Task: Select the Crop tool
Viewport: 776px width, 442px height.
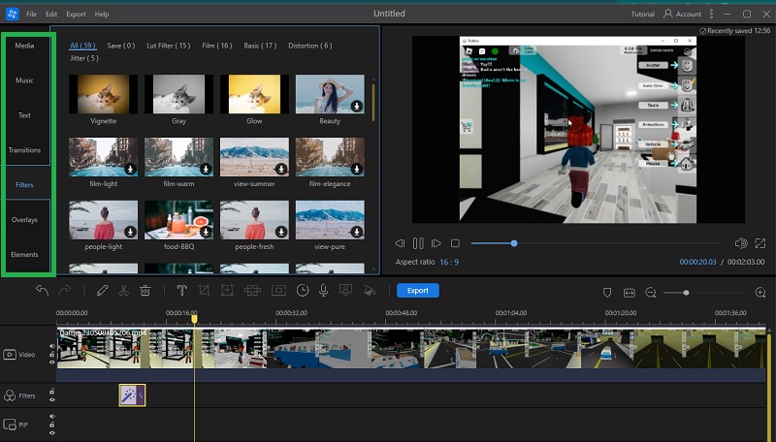Action: tap(204, 290)
